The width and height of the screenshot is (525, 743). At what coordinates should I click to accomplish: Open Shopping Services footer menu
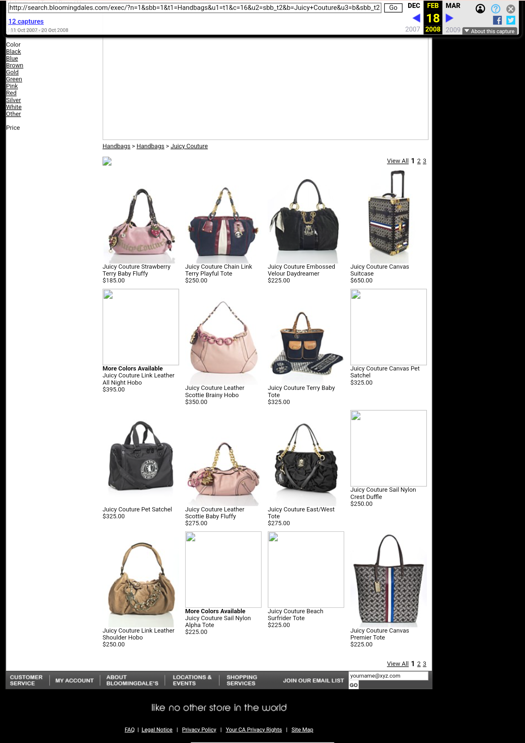coord(242,680)
